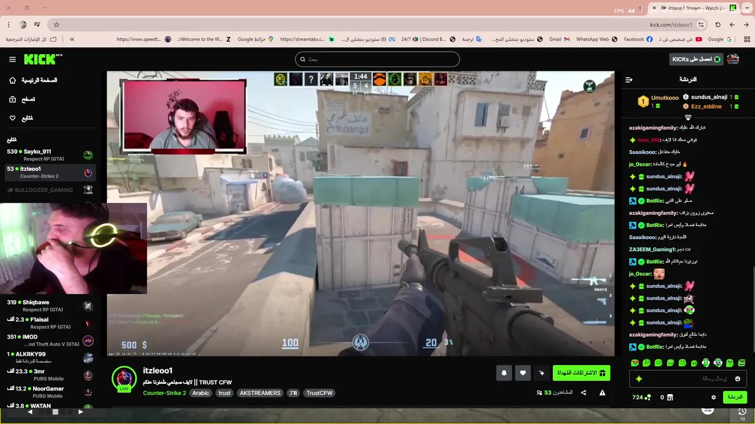Open the user profile avatar menu

(x=733, y=59)
